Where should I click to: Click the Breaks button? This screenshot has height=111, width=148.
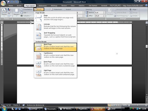[x=39, y=9]
